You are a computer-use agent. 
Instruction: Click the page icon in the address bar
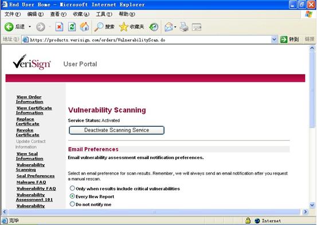click(x=25, y=40)
